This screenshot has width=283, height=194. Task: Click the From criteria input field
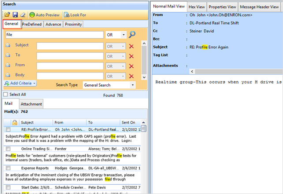70,66
